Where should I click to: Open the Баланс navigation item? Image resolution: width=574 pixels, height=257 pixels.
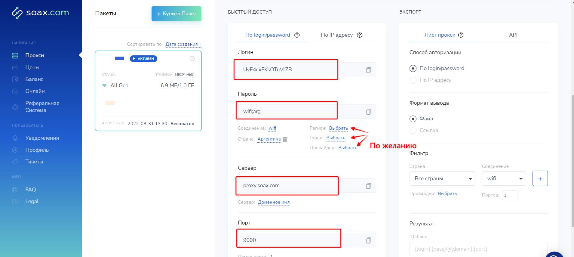[34, 79]
